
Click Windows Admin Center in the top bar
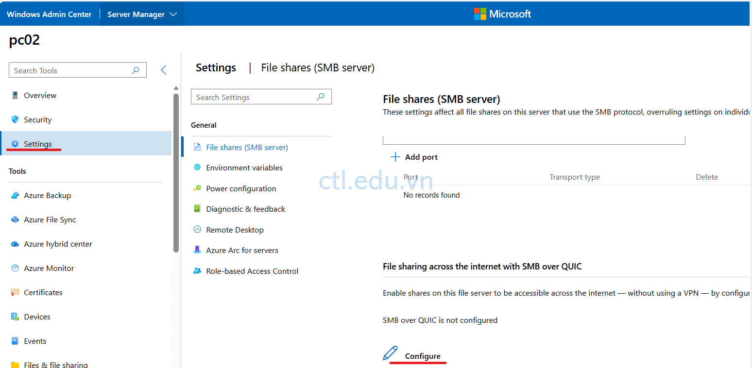[49, 14]
